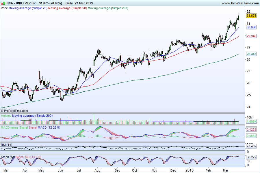This screenshot has width=260, height=173.
Task: Select the Volume indicator label
Action: tap(6, 116)
